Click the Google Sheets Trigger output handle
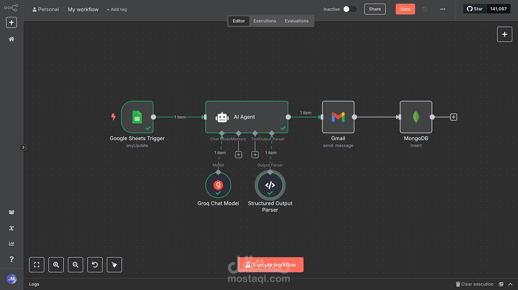The height and width of the screenshot is (290, 518). 154,117
